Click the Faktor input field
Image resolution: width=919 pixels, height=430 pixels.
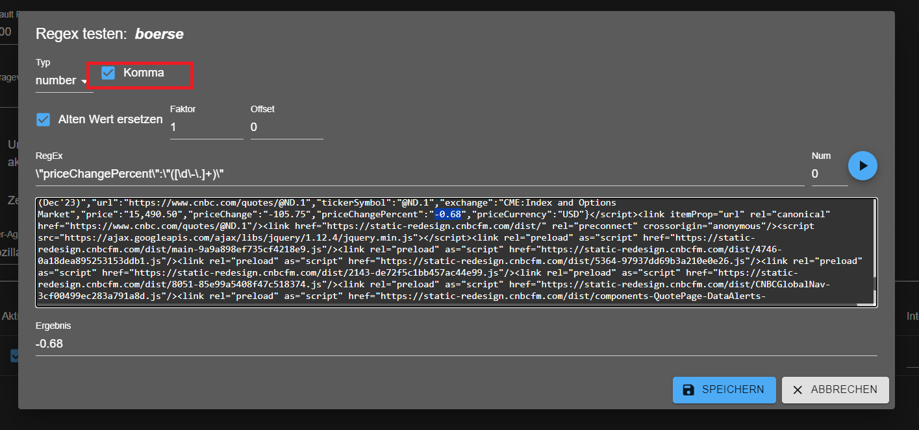pyautogui.click(x=207, y=127)
